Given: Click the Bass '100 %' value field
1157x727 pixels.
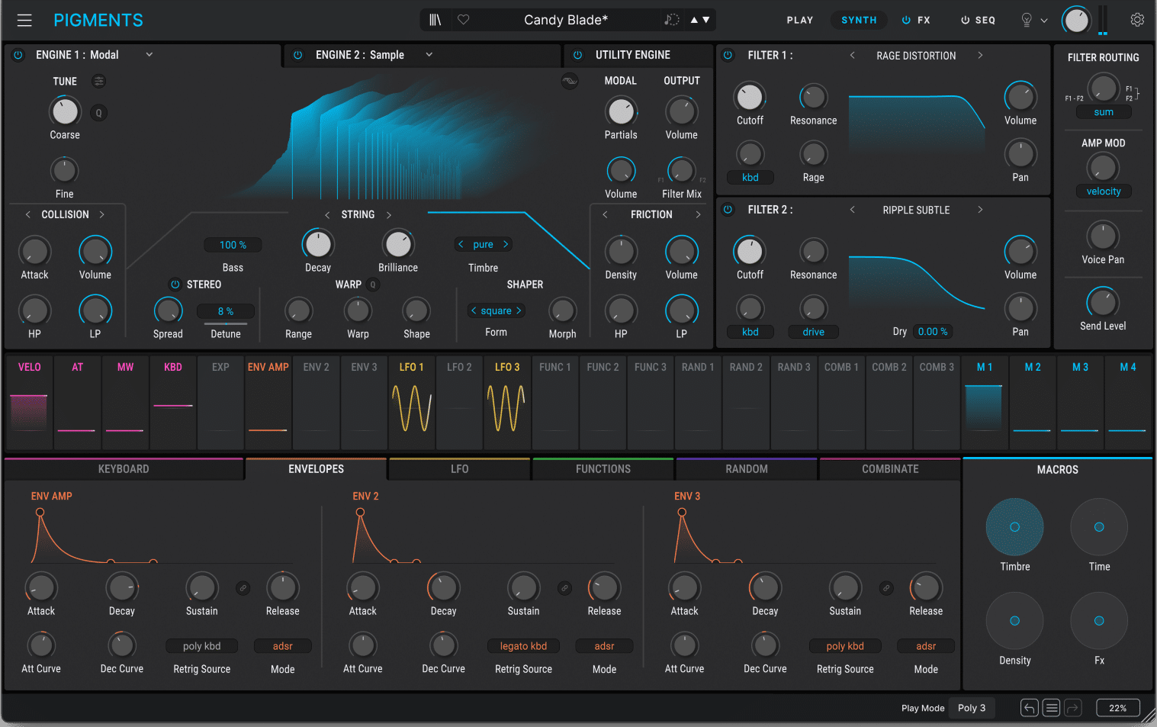Looking at the screenshot, I should point(233,245).
